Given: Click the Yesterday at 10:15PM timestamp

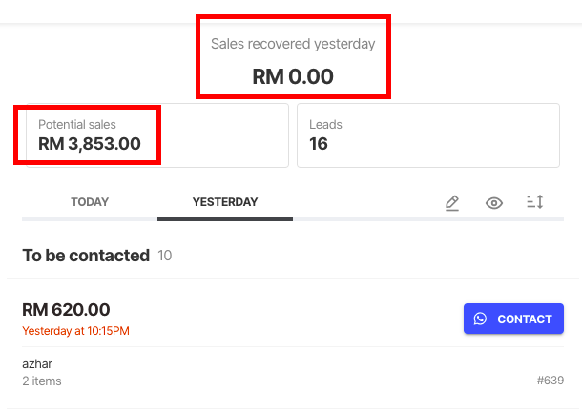Looking at the screenshot, I should (x=75, y=331).
